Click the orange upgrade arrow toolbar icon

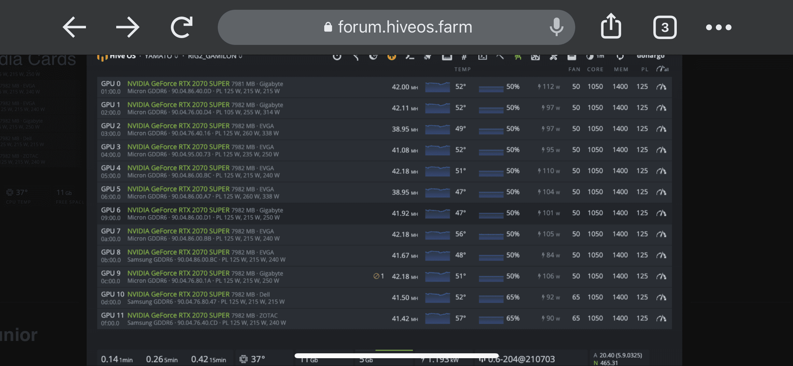coord(392,57)
